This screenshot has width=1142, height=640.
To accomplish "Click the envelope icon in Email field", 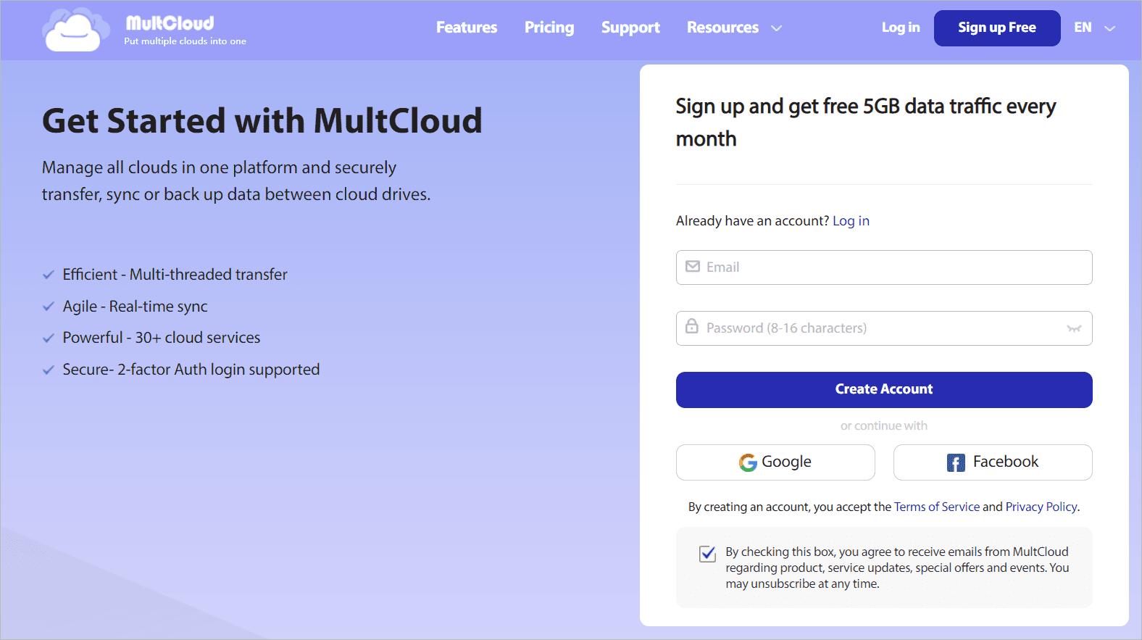I will pyautogui.click(x=693, y=267).
